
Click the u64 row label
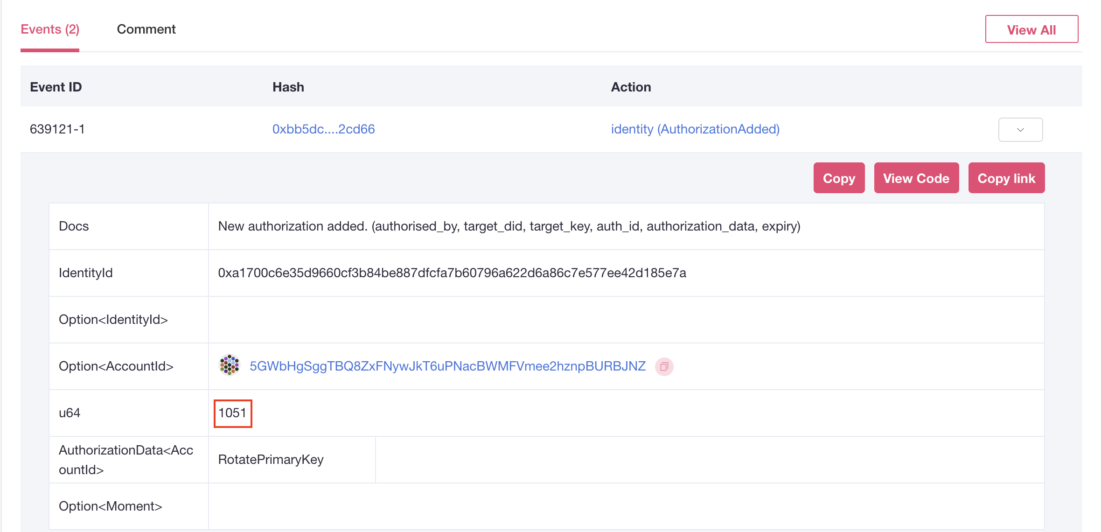[70, 413]
